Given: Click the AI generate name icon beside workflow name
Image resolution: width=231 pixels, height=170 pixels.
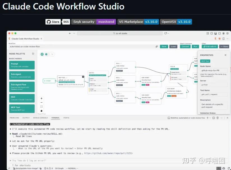Looking at the screenshot, I should click(x=156, y=47).
